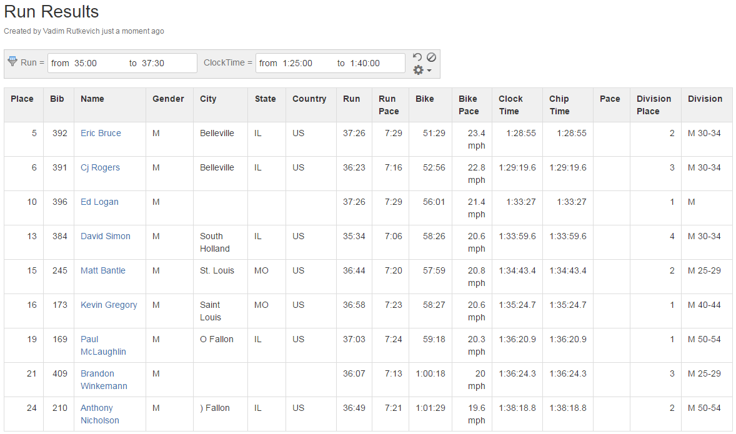This screenshot has height=434, width=736.
Task: Click the Run 'to 37:30' field
Action: (x=162, y=63)
